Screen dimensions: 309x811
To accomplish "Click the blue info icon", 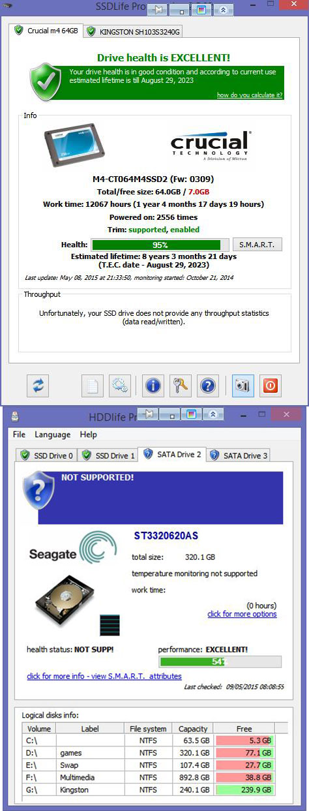I will (153, 386).
